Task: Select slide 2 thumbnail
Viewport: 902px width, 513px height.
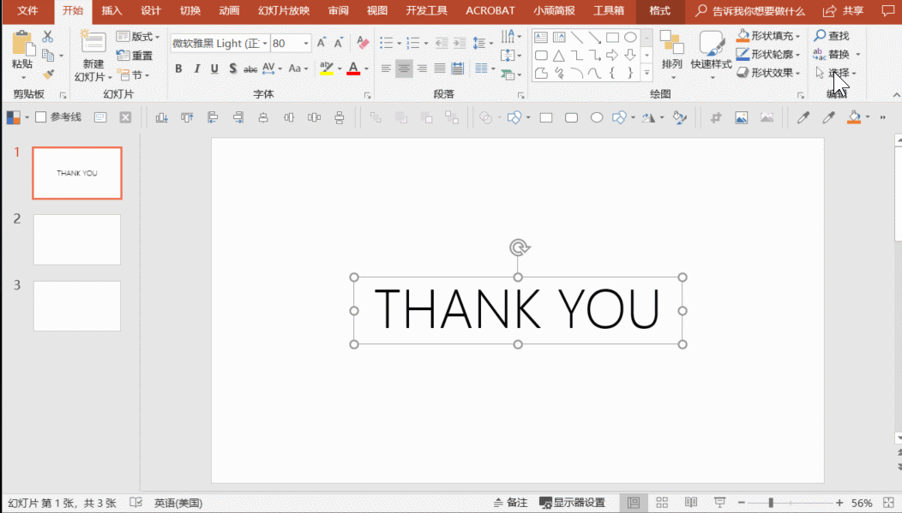Action: (x=77, y=240)
